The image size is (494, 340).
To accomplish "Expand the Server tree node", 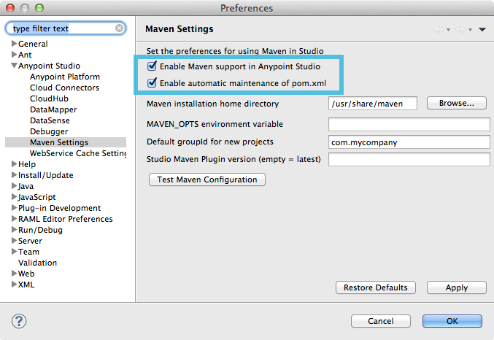I will click(x=14, y=241).
